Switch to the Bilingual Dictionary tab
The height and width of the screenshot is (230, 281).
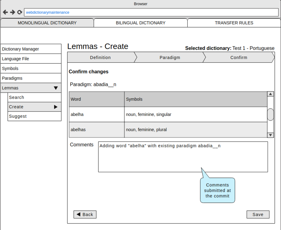tap(140, 23)
